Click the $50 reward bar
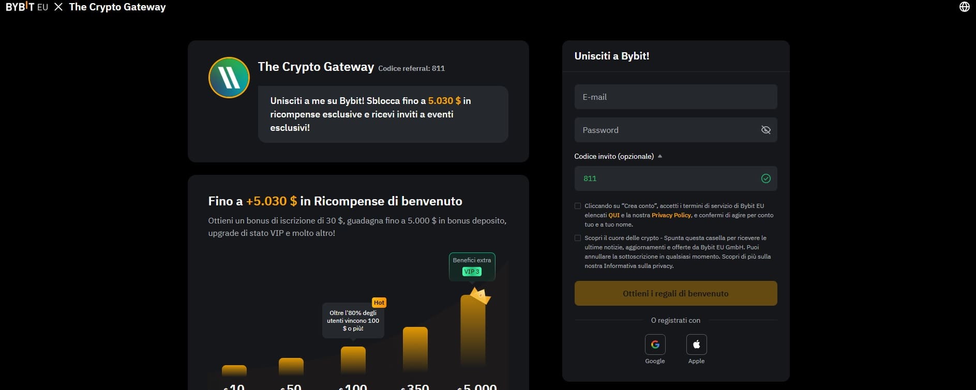This screenshot has height=390, width=976. [x=291, y=367]
